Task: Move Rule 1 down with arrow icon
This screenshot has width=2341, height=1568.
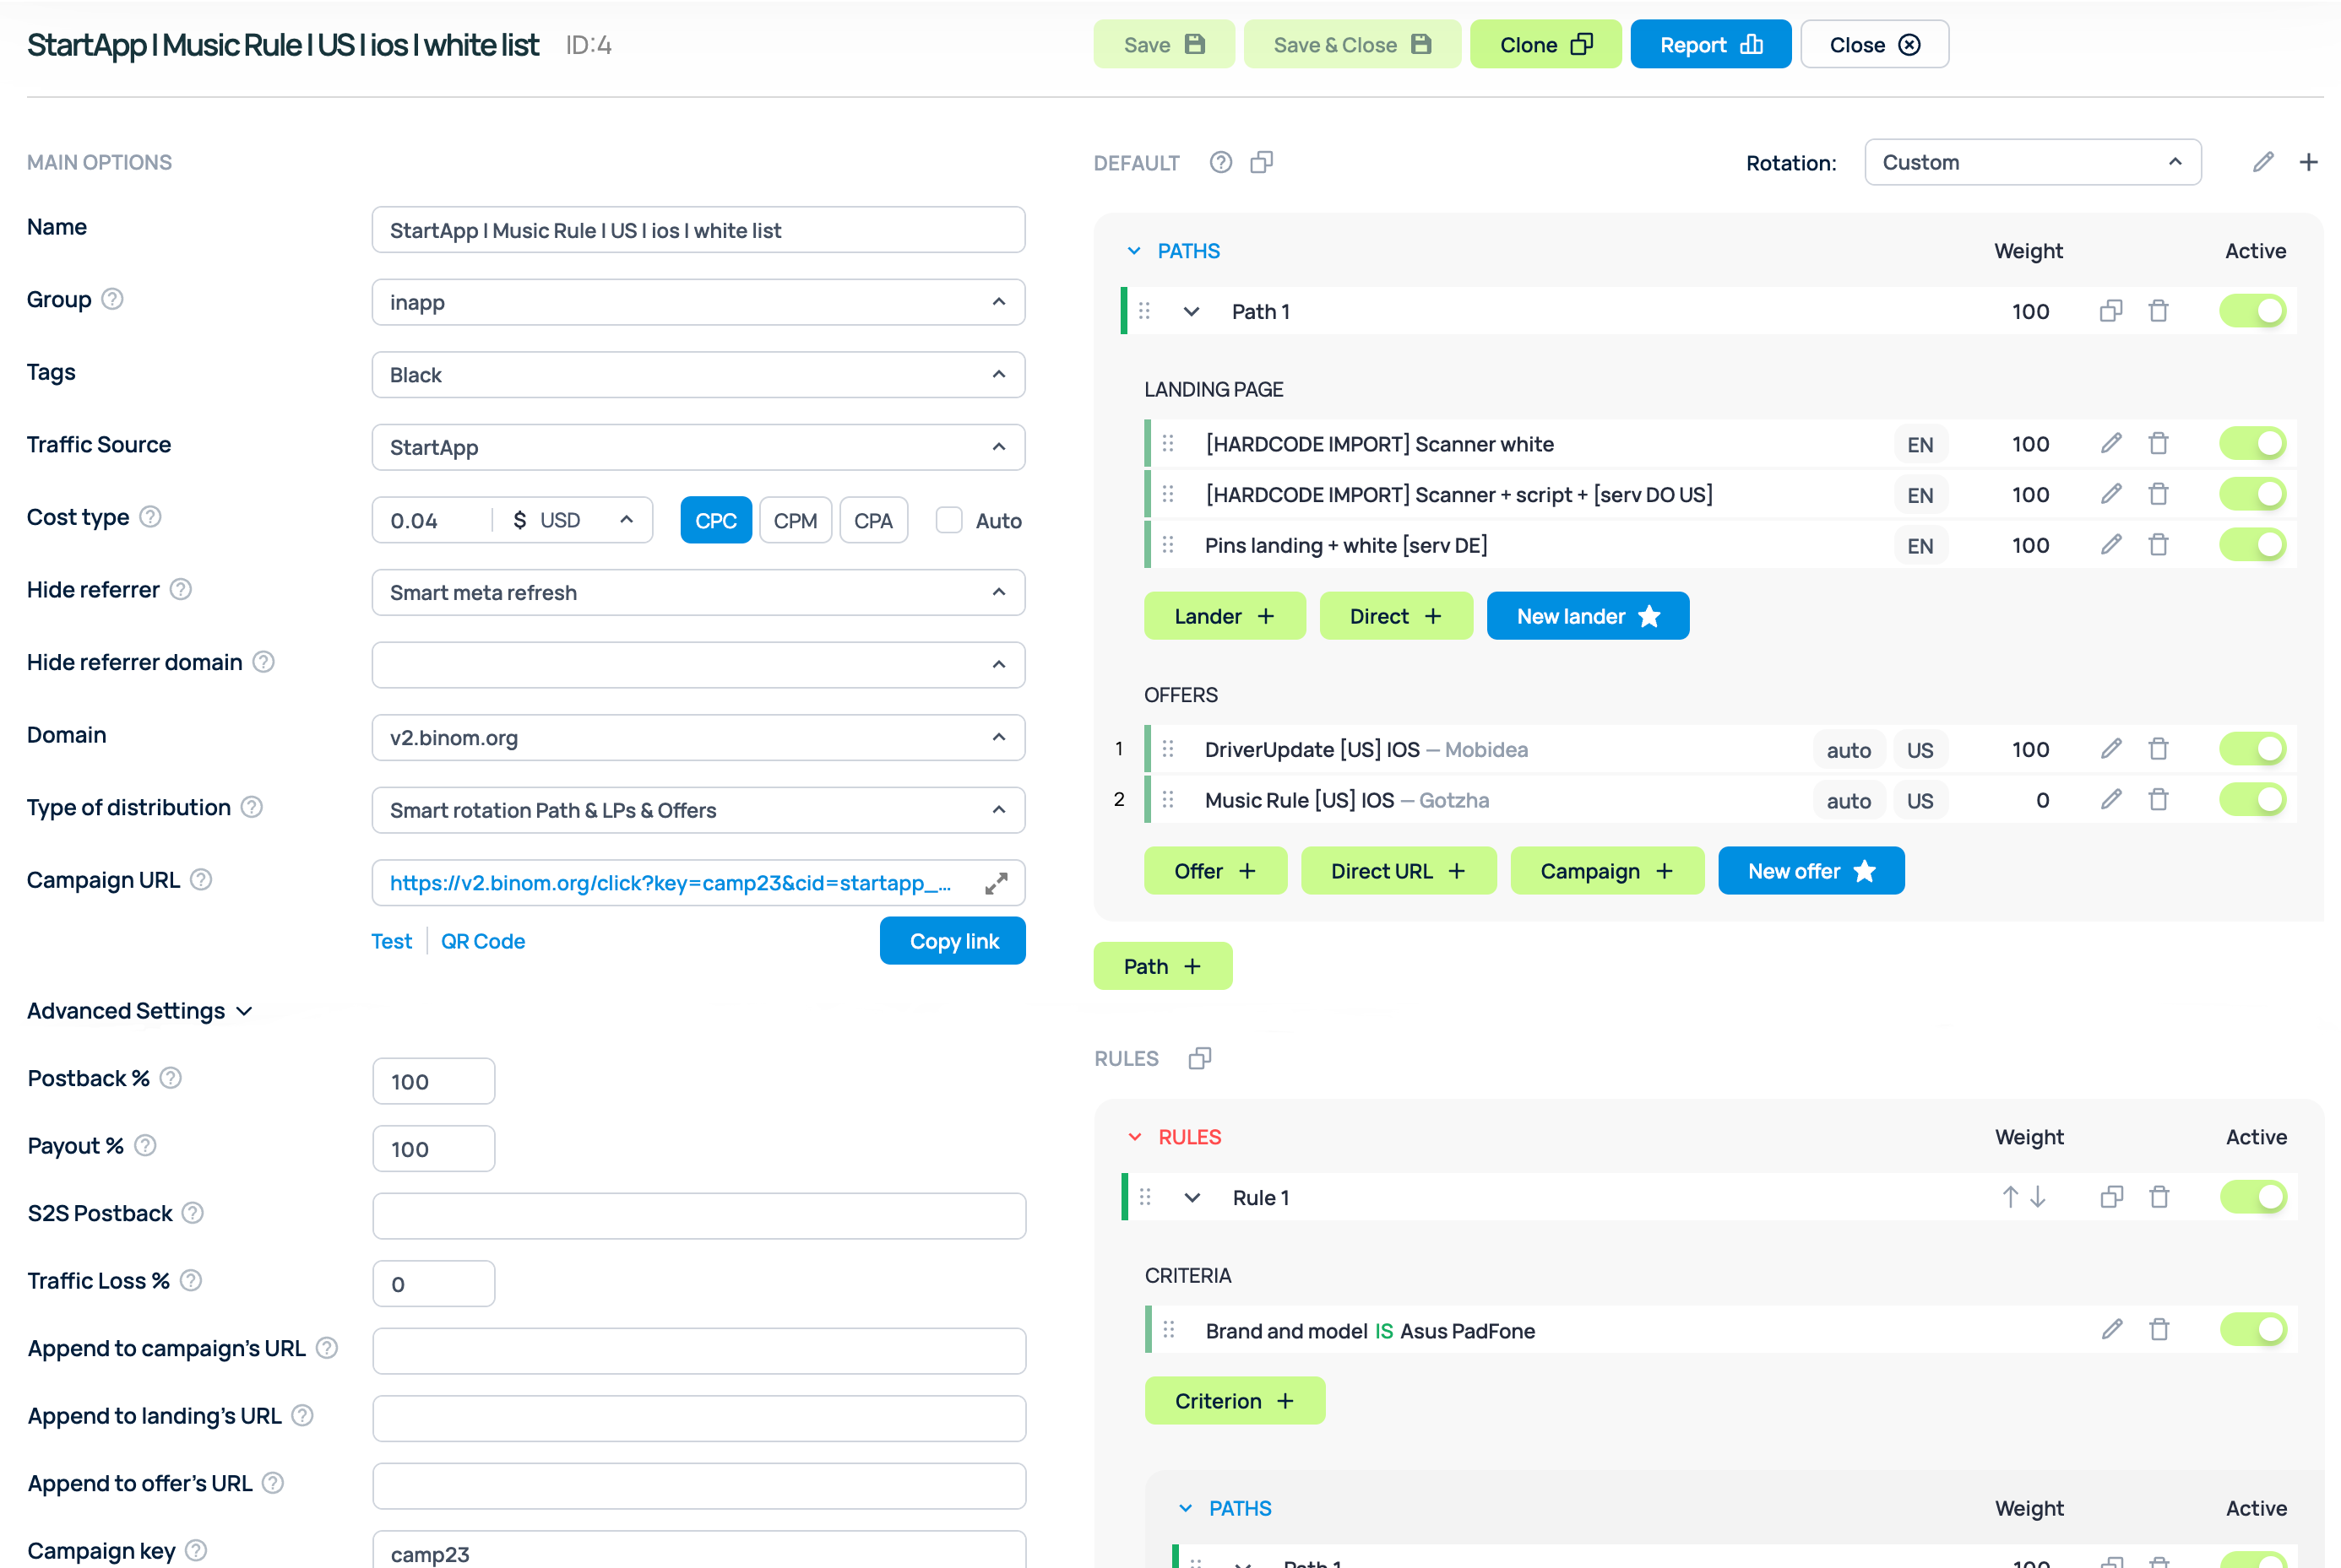Action: (2038, 1197)
